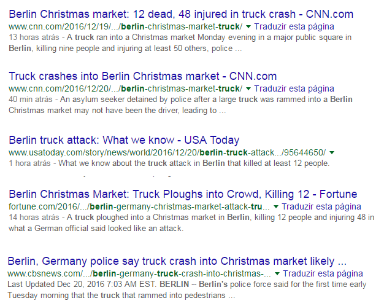Click the cnn.com/2016/12/20 green URL
Screen dimensions: 384x306
[x=125, y=88]
